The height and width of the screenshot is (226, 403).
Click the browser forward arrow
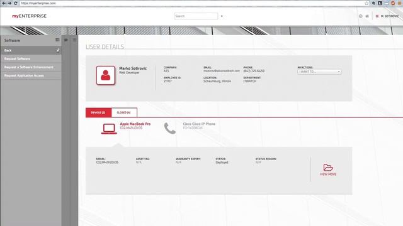pos(9,3)
